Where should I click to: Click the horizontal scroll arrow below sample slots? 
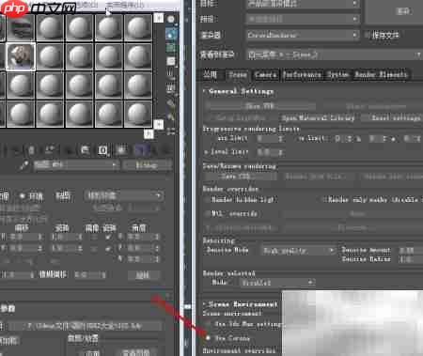click(149, 134)
